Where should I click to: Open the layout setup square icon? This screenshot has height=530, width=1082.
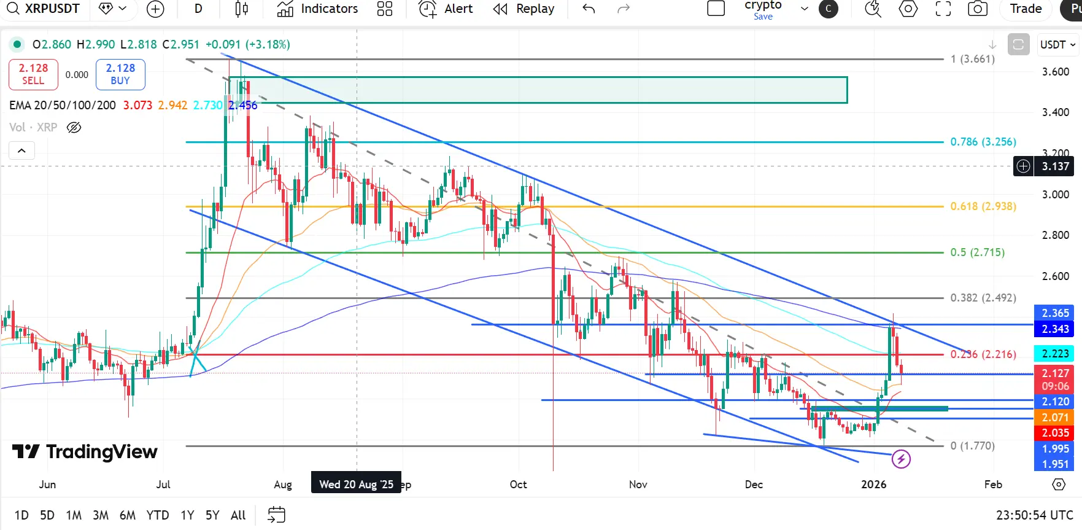click(x=716, y=9)
